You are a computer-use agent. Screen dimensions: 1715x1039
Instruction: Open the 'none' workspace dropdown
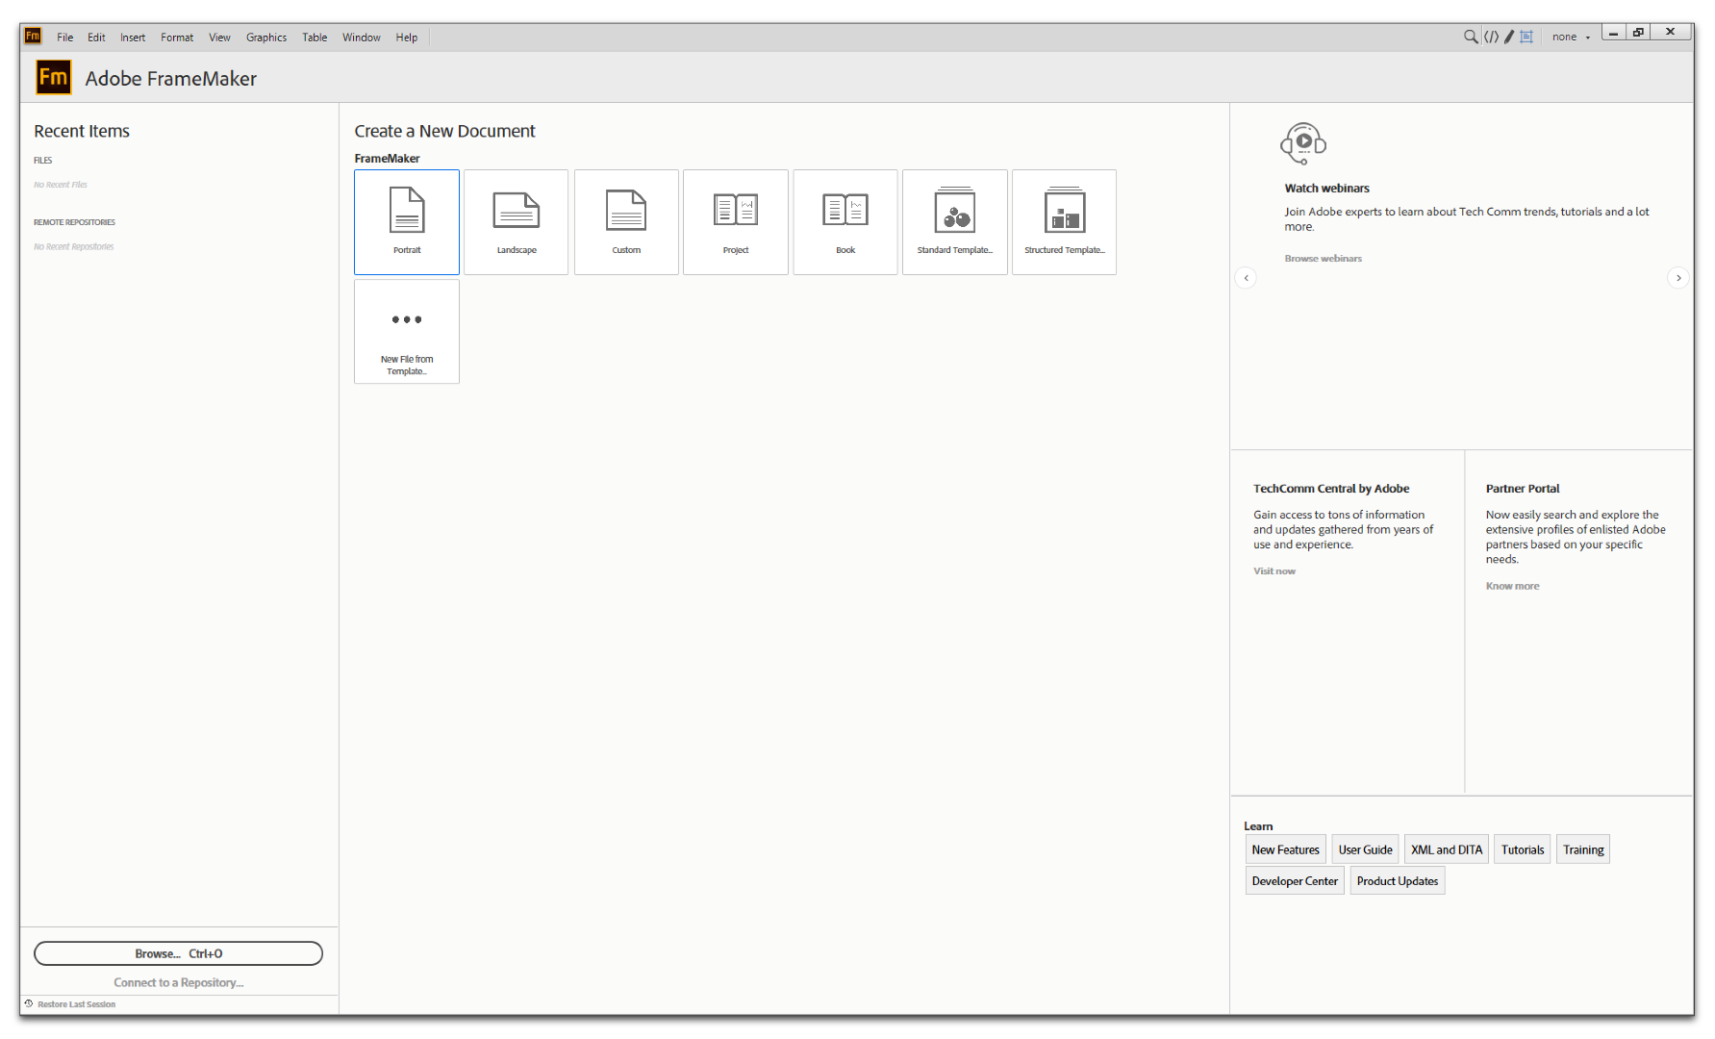coord(1571,37)
